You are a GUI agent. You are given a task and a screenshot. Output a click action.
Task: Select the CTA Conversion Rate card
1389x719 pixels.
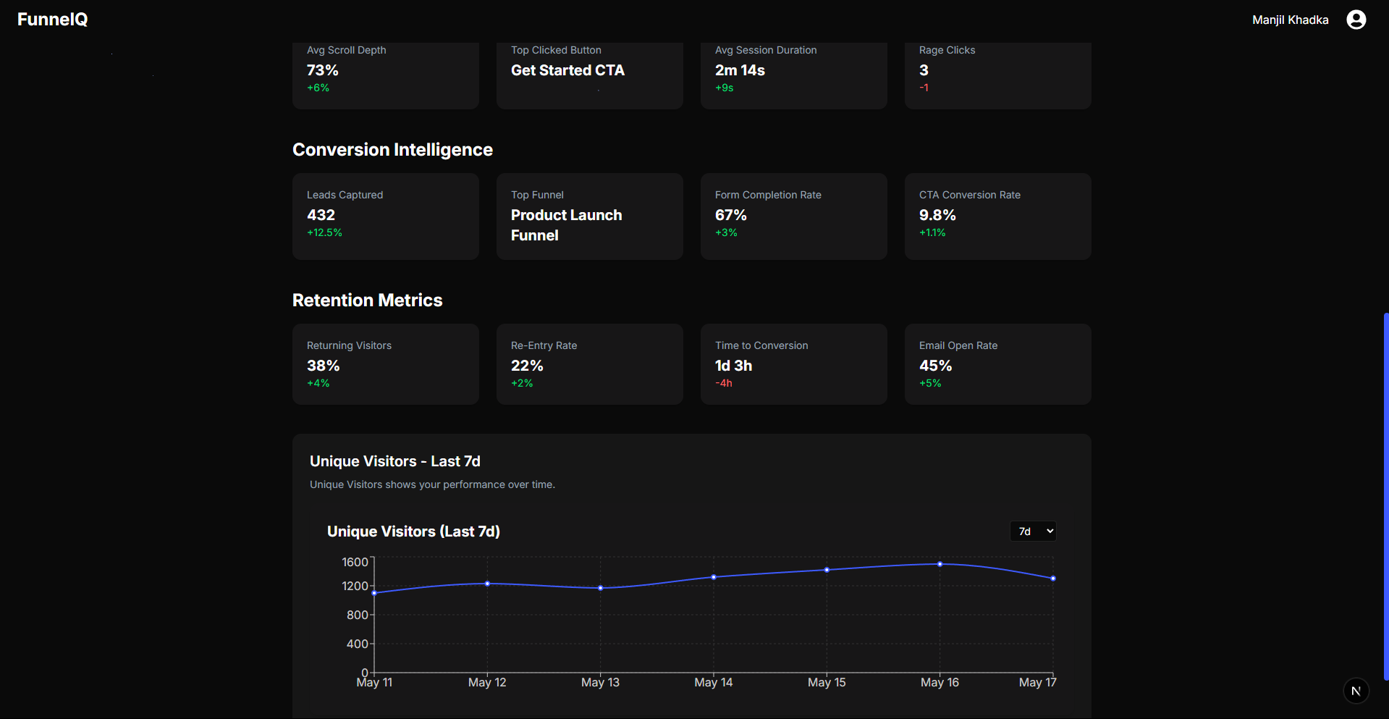[x=997, y=216]
